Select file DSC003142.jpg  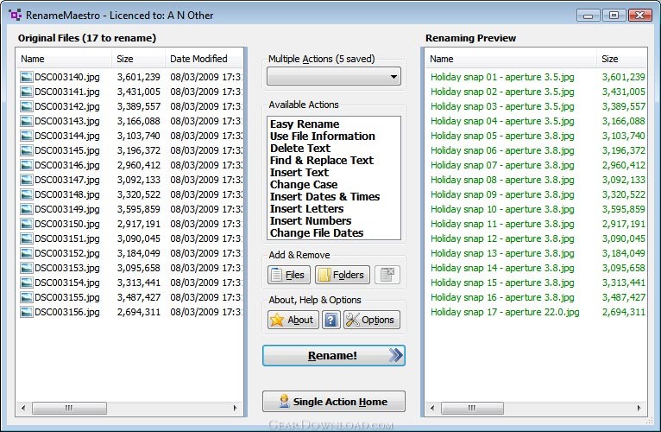(67, 106)
